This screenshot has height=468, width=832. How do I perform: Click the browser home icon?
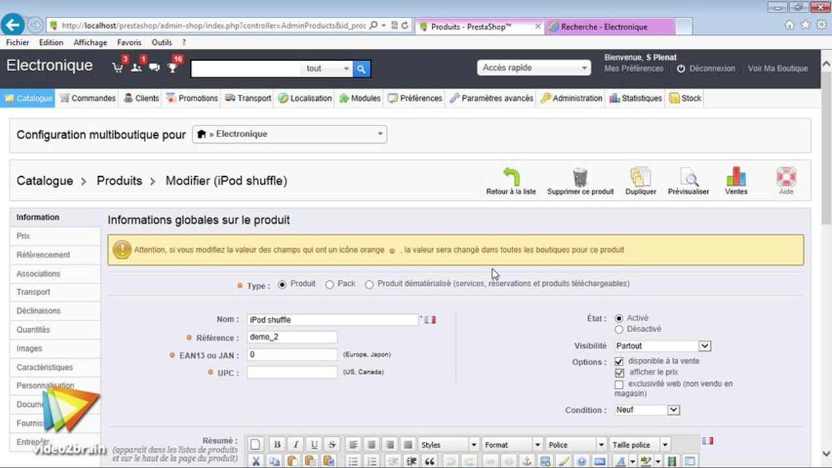coord(789,25)
